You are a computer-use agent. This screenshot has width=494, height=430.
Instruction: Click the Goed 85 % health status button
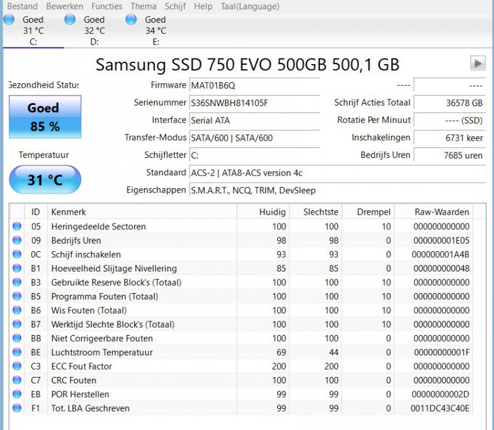pyautogui.click(x=45, y=117)
